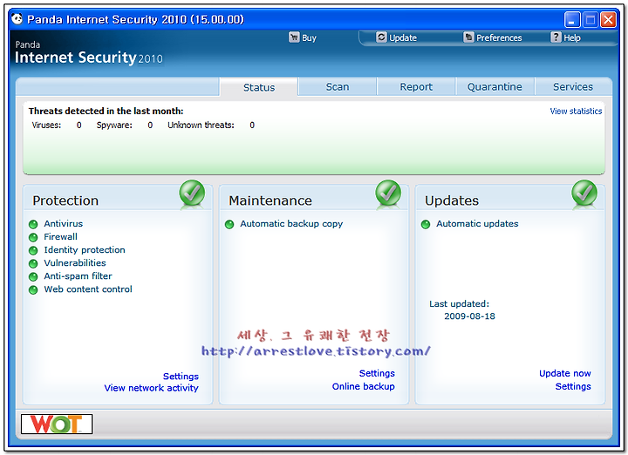628x455 pixels.
Task: Click the Update label in top toolbar
Action: tap(403, 38)
